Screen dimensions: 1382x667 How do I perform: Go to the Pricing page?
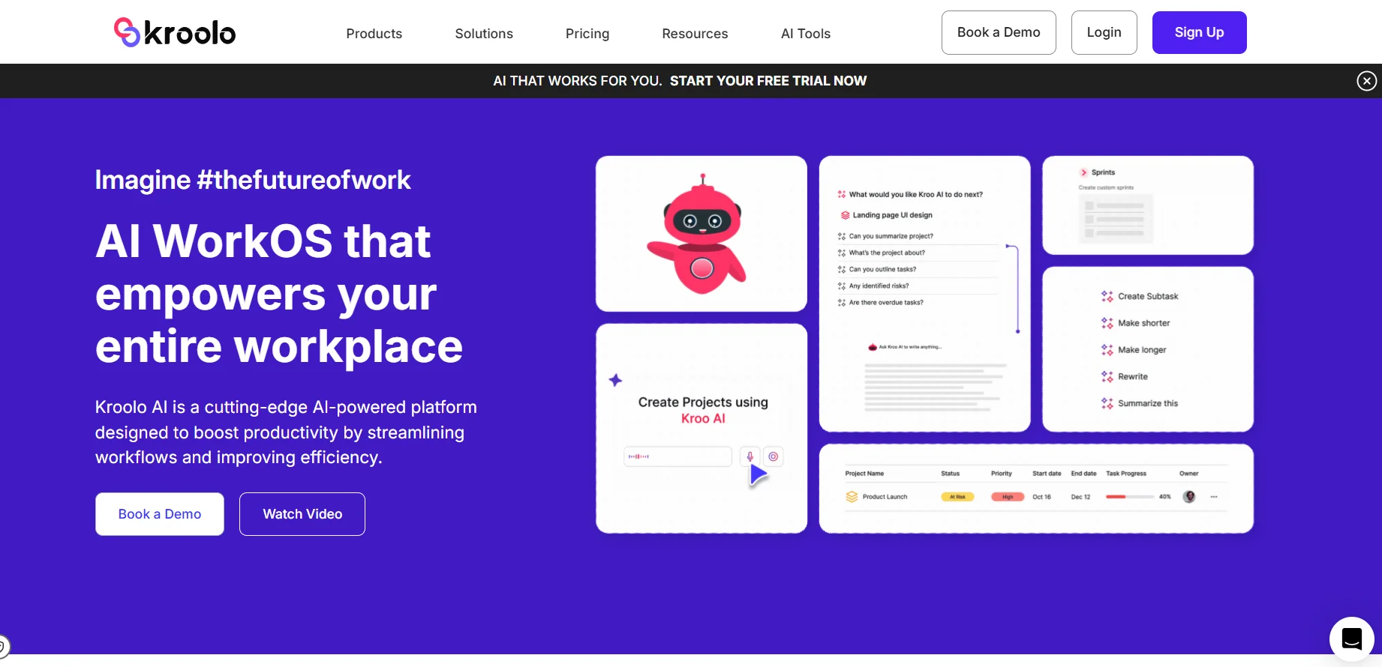click(587, 34)
